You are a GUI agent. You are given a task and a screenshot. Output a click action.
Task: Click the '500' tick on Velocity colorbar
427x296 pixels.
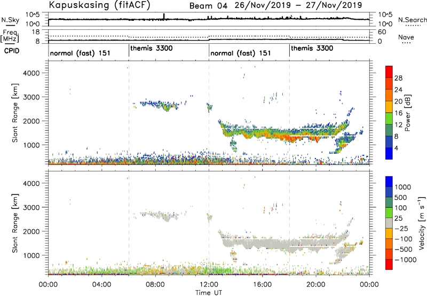tap(401, 197)
